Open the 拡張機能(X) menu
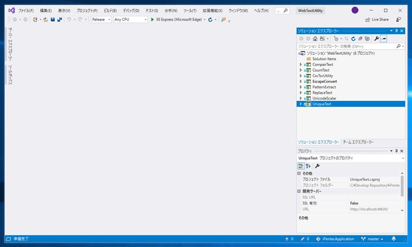Viewport: 412px width, 247px height. click(x=212, y=10)
